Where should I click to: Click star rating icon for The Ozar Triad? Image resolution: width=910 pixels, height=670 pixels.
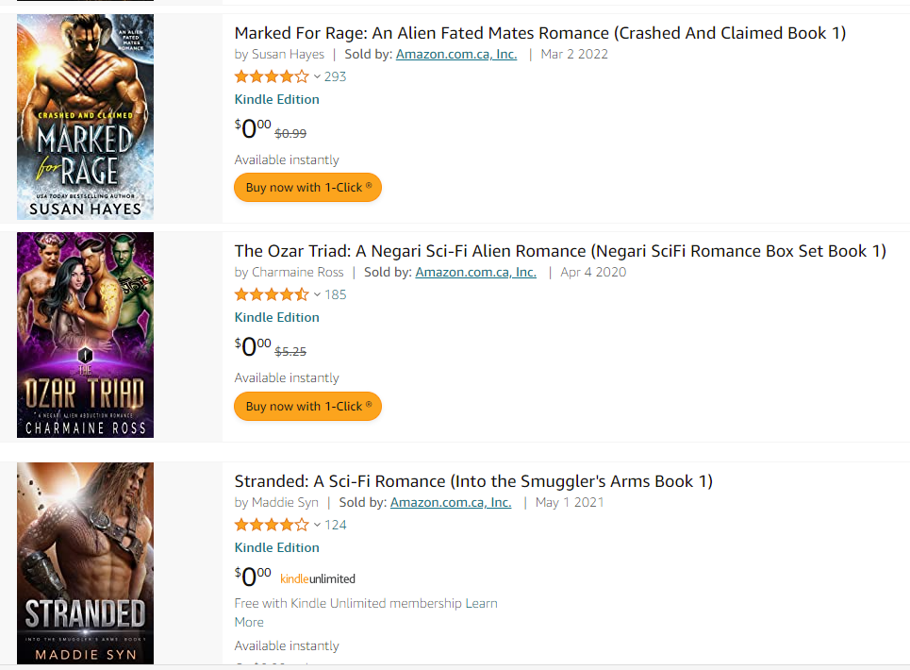coord(272,294)
